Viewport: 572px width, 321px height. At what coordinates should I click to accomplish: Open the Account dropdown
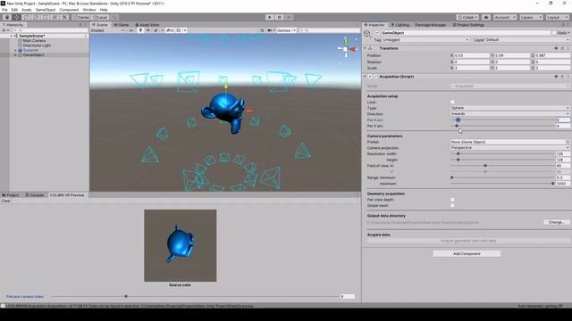pos(504,17)
